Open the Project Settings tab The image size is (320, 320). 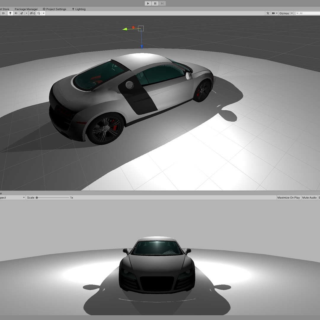coord(55,9)
